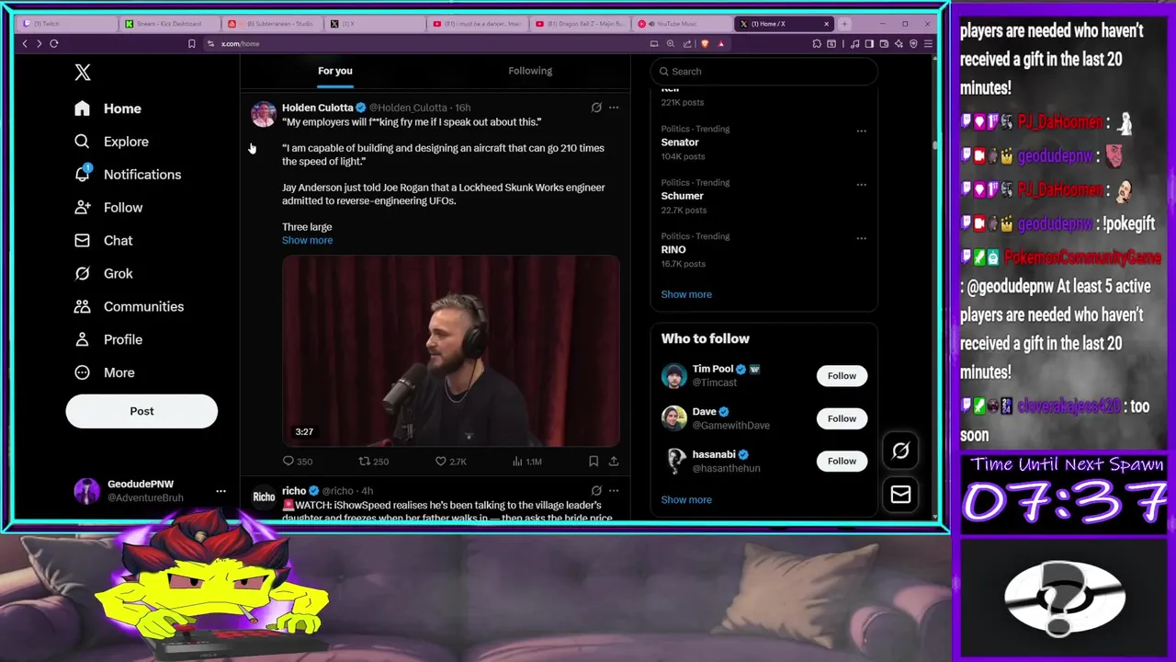Switch to the Twitch browser tab

tap(68, 24)
